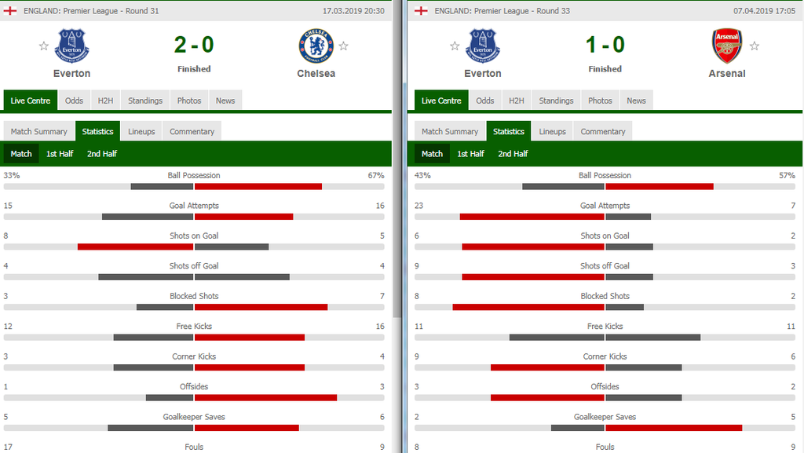Click the Chelsea club crest

pos(316,46)
